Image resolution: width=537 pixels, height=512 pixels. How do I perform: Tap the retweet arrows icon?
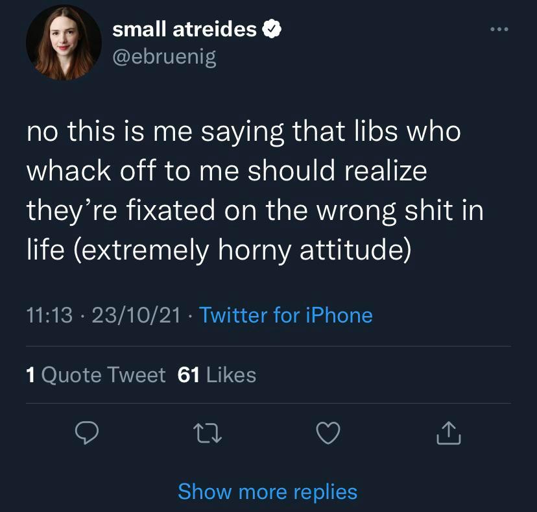(x=208, y=434)
